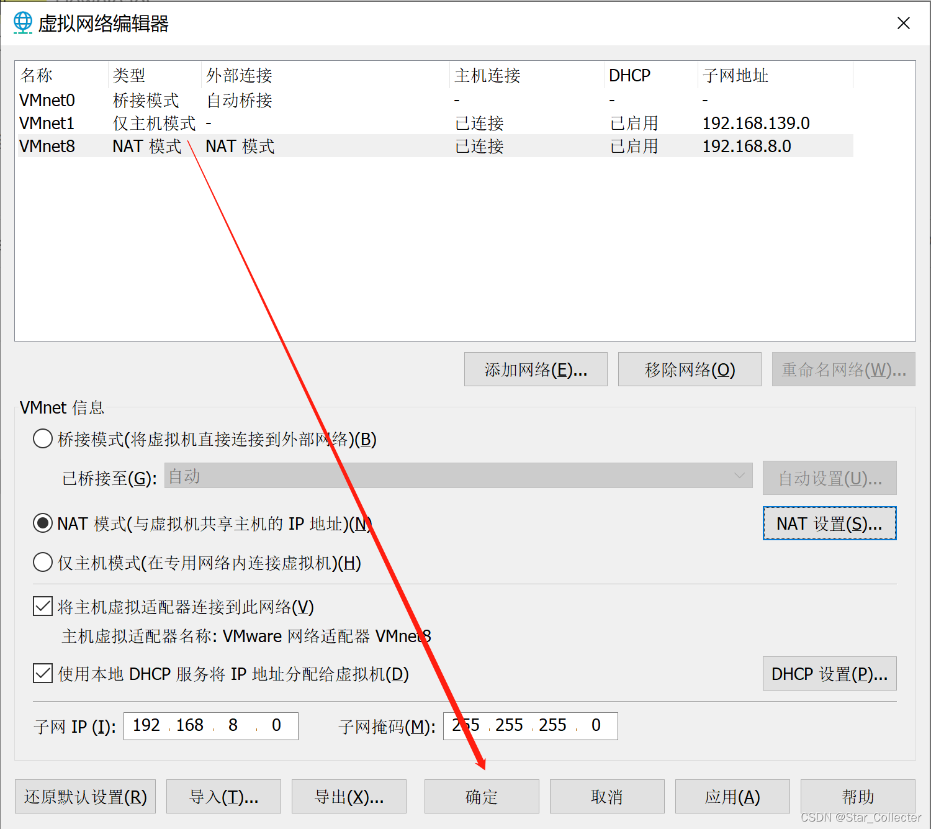Click the 导入(T)... button
Screen dimensions: 931x829
(223, 797)
